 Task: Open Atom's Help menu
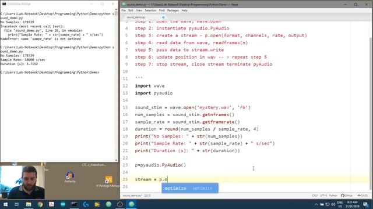point(184,10)
